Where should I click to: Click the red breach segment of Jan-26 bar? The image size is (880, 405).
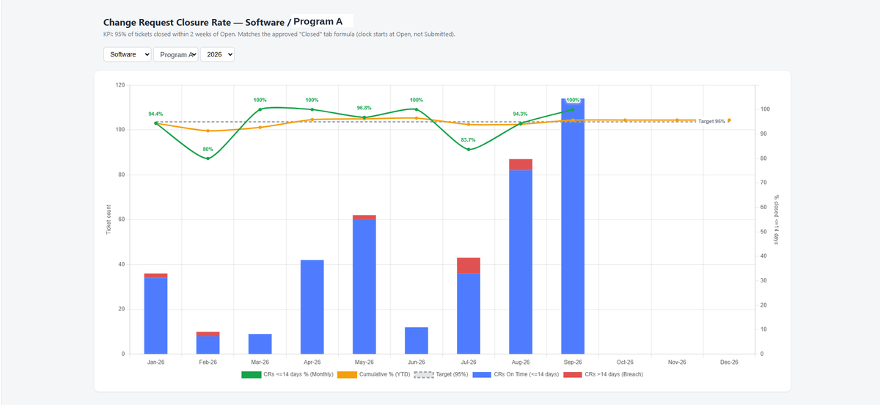pyautogui.click(x=155, y=276)
